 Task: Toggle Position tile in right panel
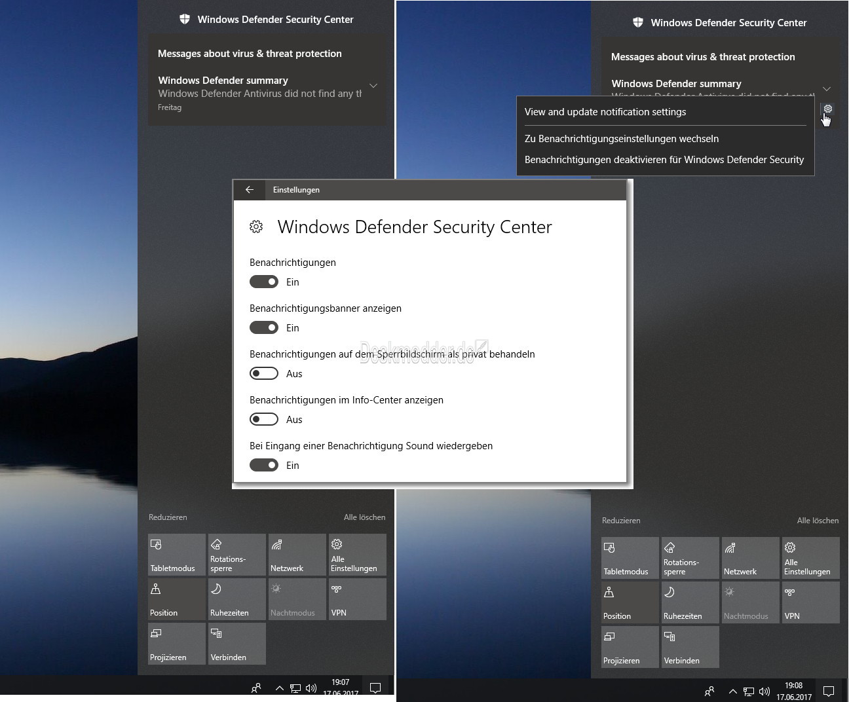[x=630, y=602]
